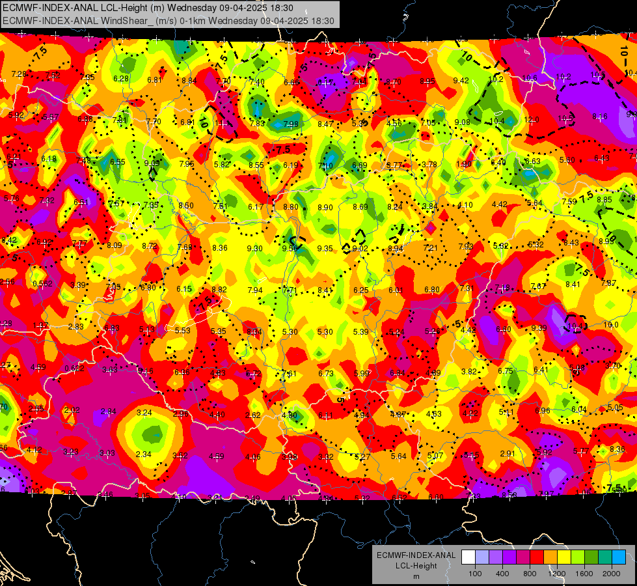Click the magenta swatch left of red

[523, 557]
